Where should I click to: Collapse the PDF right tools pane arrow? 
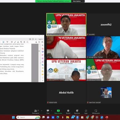[40, 63]
